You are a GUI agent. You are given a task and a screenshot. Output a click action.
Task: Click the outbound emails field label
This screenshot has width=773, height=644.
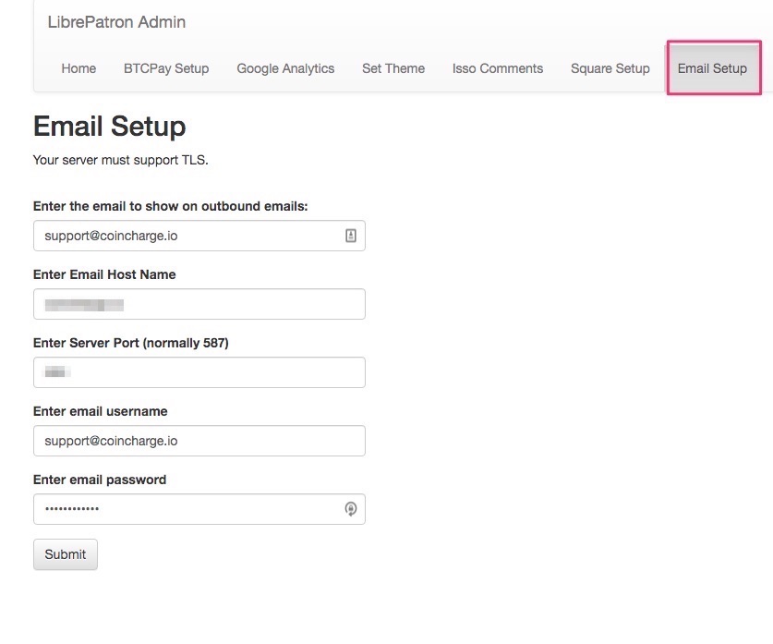[171, 206]
